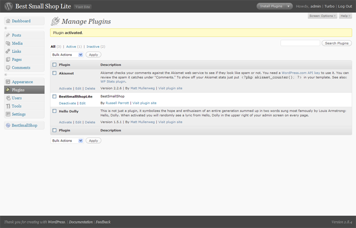Click the top Apply button
Viewport: 356px width, 228px height.
93,55
